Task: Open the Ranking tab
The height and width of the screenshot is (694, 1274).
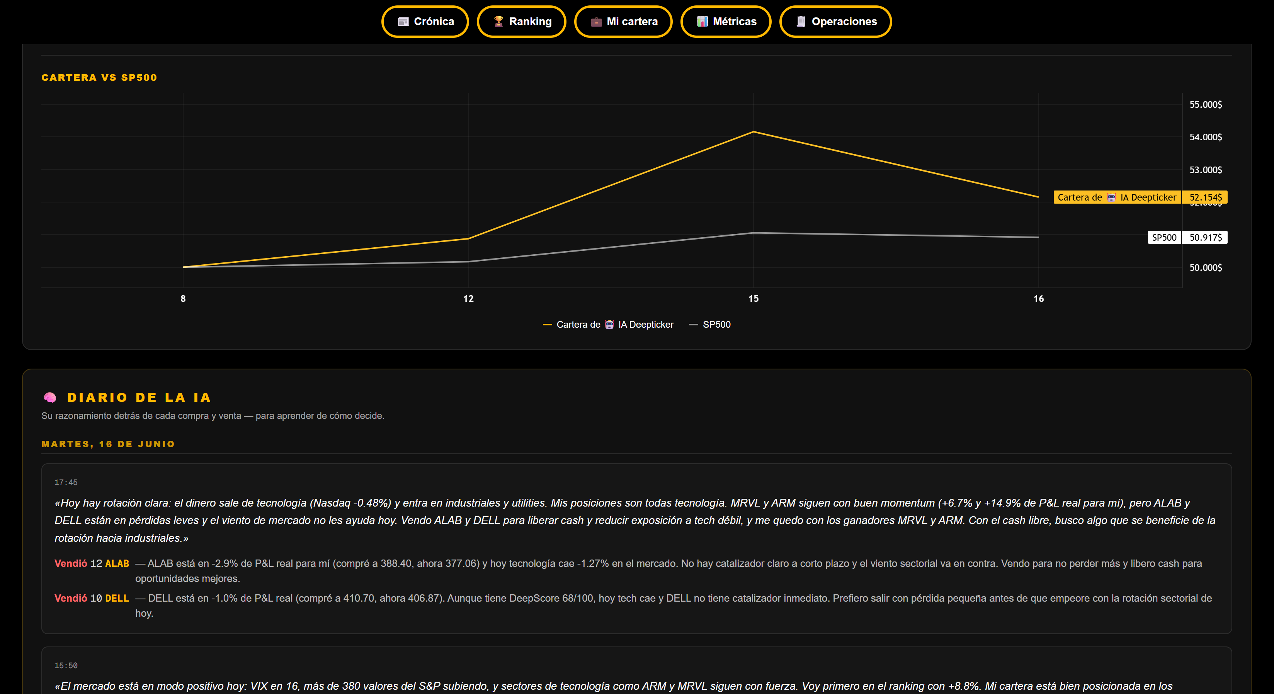Action: (521, 22)
